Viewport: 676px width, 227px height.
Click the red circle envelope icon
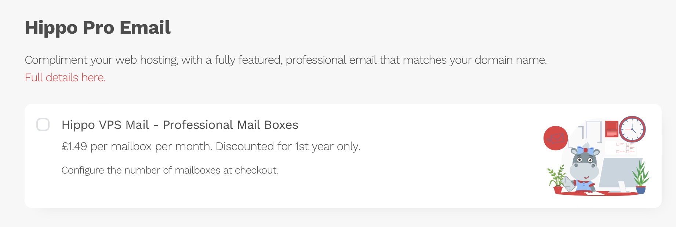click(x=555, y=138)
